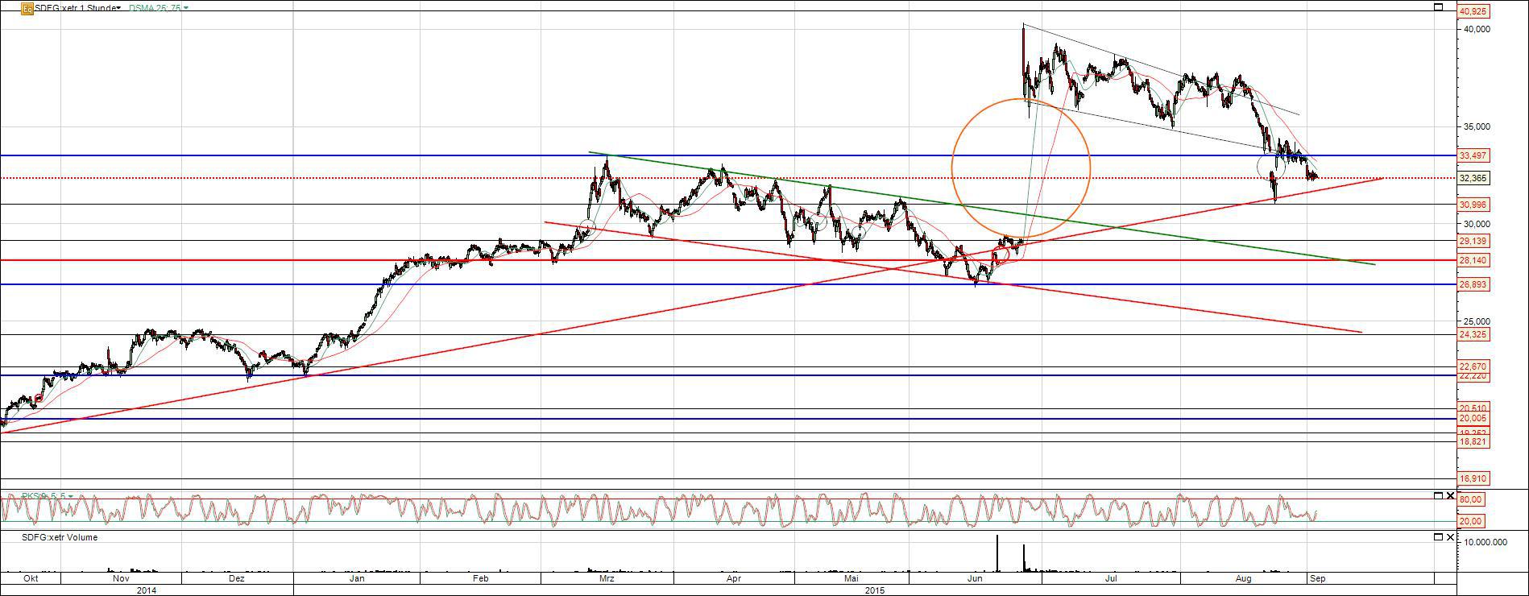Maximize the main price chart pane
The width and height of the screenshot is (1529, 596).
1440,7
